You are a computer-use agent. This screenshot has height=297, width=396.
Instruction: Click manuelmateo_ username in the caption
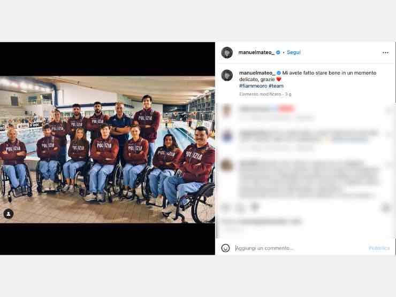click(257, 73)
